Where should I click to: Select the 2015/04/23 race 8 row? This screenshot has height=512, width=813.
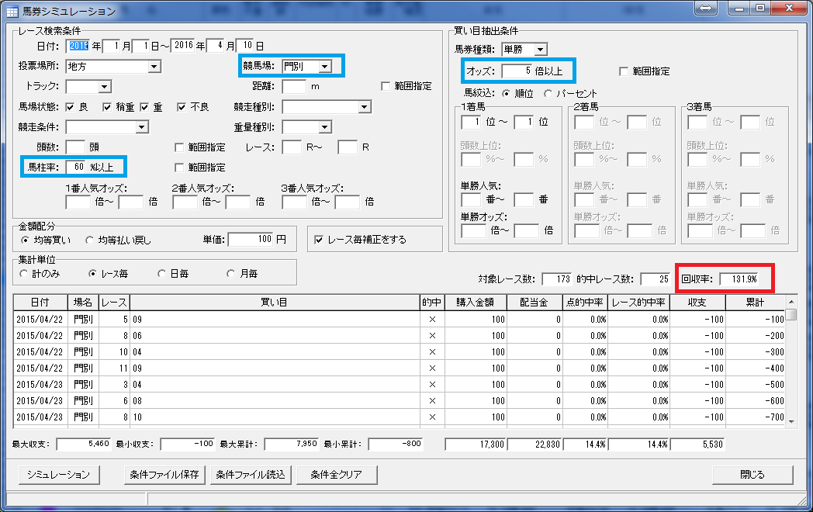(400, 417)
